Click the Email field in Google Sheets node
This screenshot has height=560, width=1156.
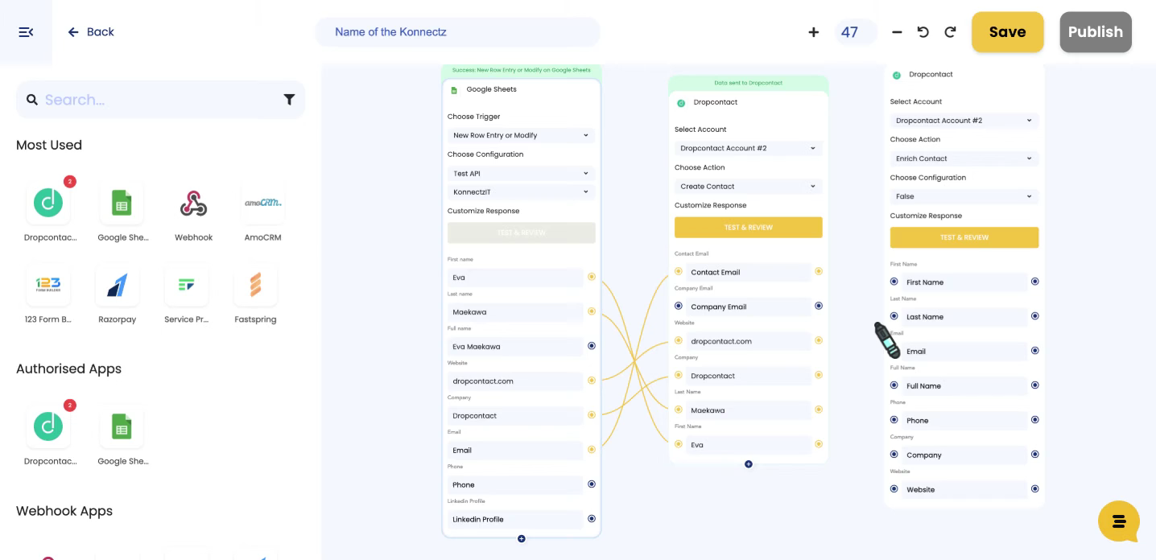pyautogui.click(x=515, y=451)
